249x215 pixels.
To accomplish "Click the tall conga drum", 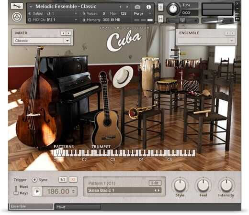I will (148, 76).
